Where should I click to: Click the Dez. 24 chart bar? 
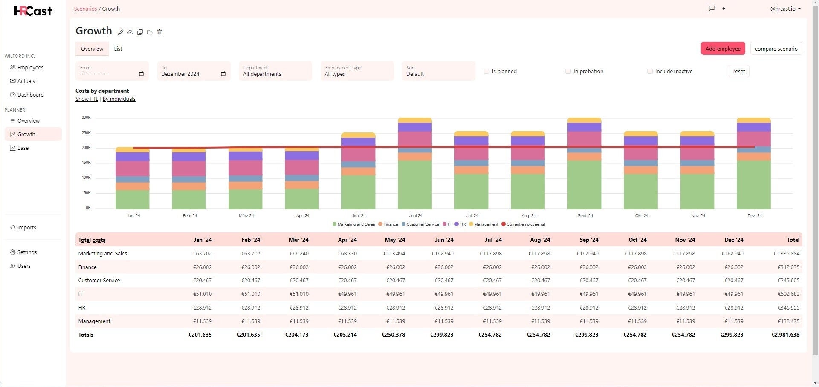(754, 163)
